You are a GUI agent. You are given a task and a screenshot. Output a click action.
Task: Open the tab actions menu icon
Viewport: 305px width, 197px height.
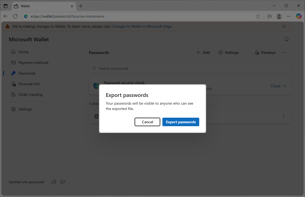pyautogui.click(x=6, y=6)
